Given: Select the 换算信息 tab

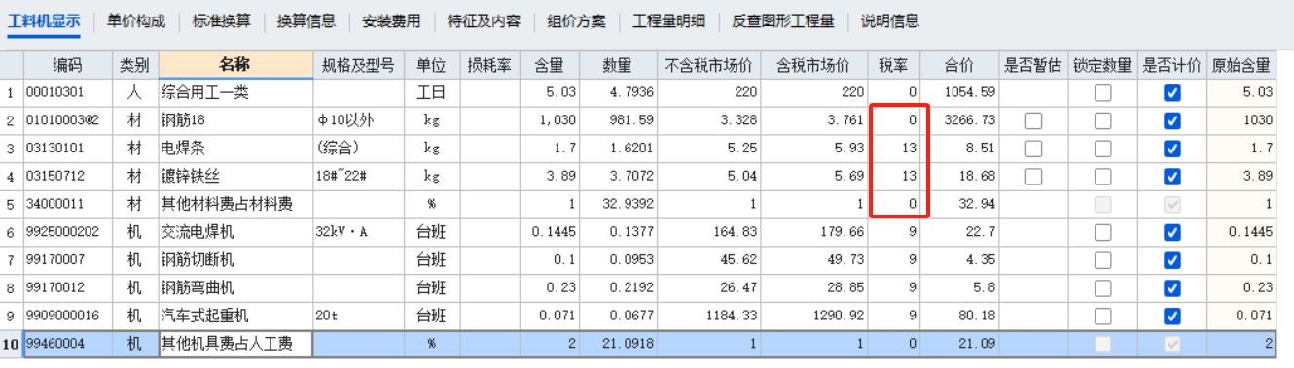Looking at the screenshot, I should [306, 20].
